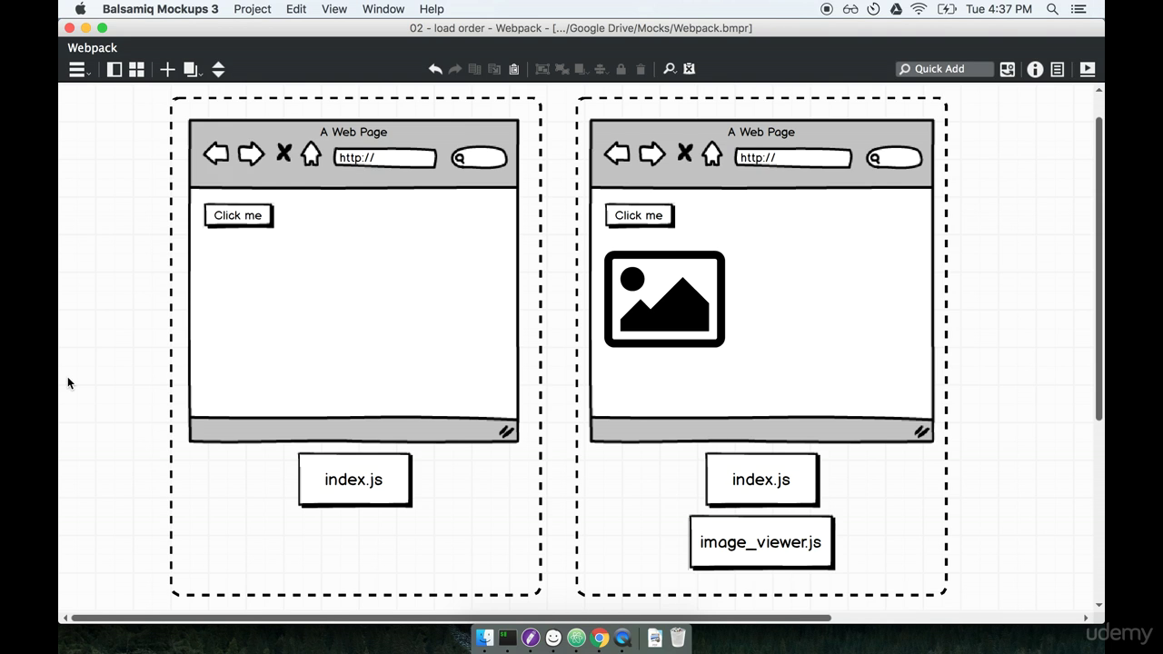Image resolution: width=1163 pixels, height=654 pixels.
Task: Click the markup toggle icon
Action: [689, 69]
